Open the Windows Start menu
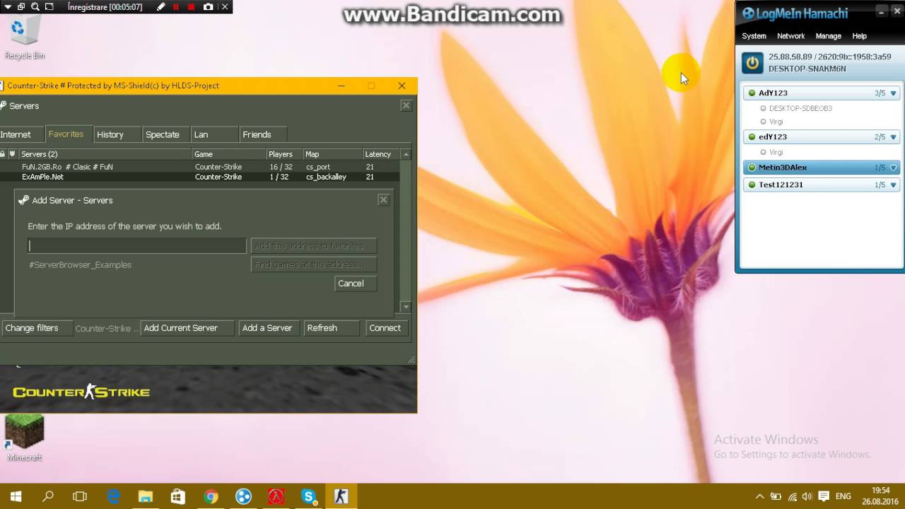 [16, 496]
